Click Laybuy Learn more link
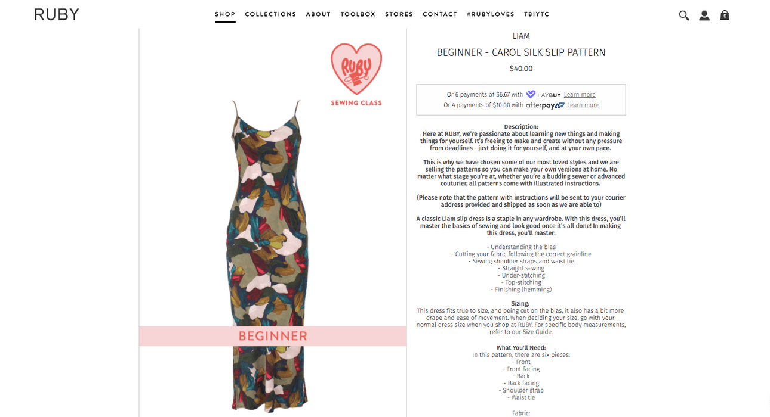This screenshot has height=417, width=770. click(580, 94)
